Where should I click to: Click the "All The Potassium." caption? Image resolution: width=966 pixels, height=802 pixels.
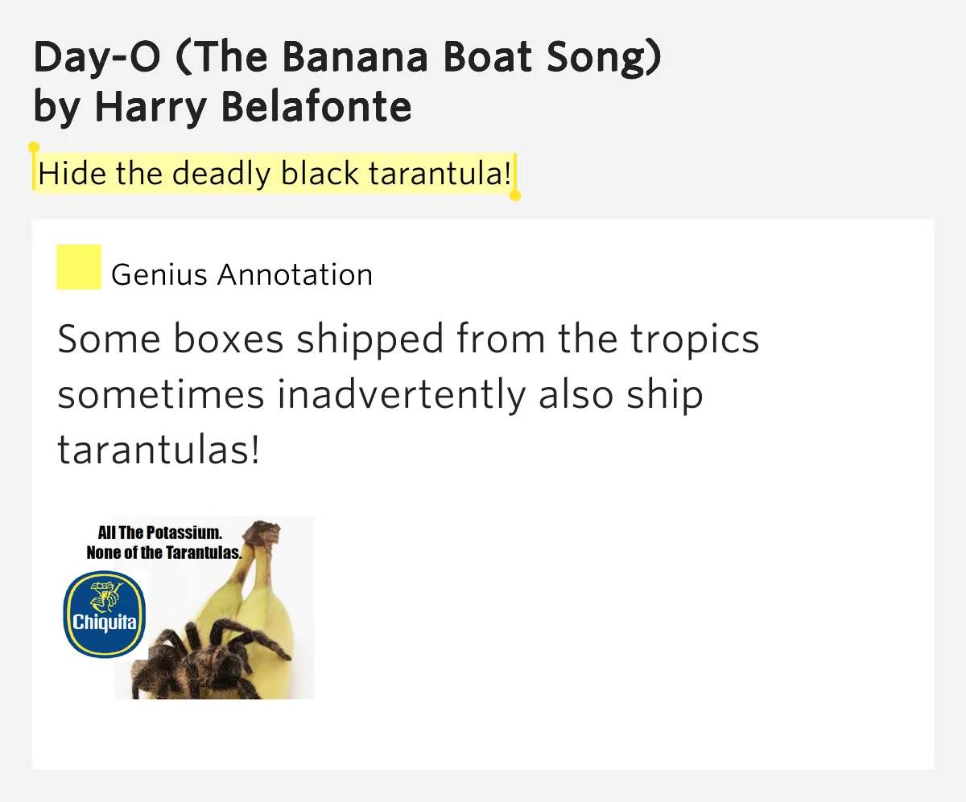159,533
